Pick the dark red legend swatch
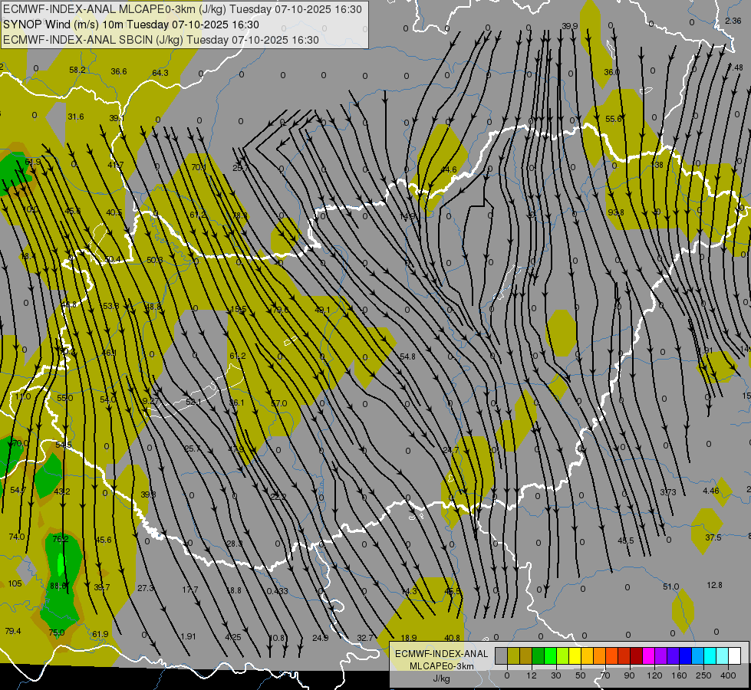Image resolution: width=751 pixels, height=690 pixels. (636, 655)
